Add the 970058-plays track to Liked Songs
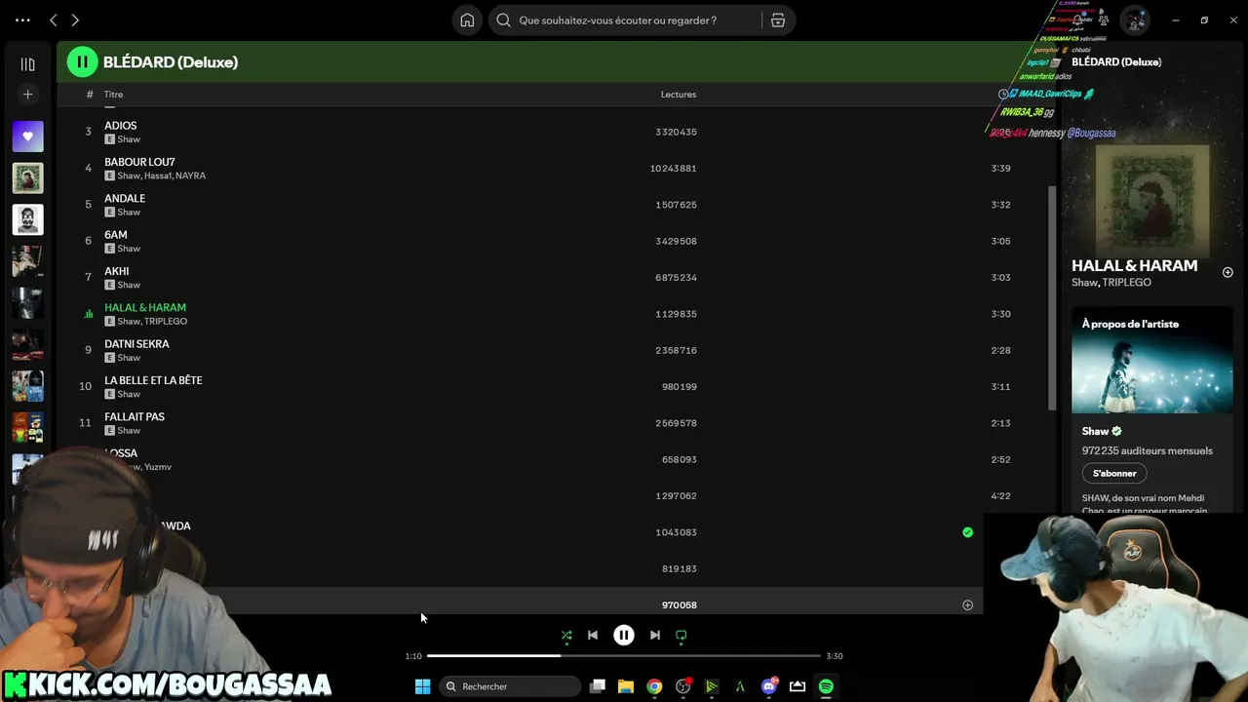Image resolution: width=1248 pixels, height=702 pixels. pos(967,605)
